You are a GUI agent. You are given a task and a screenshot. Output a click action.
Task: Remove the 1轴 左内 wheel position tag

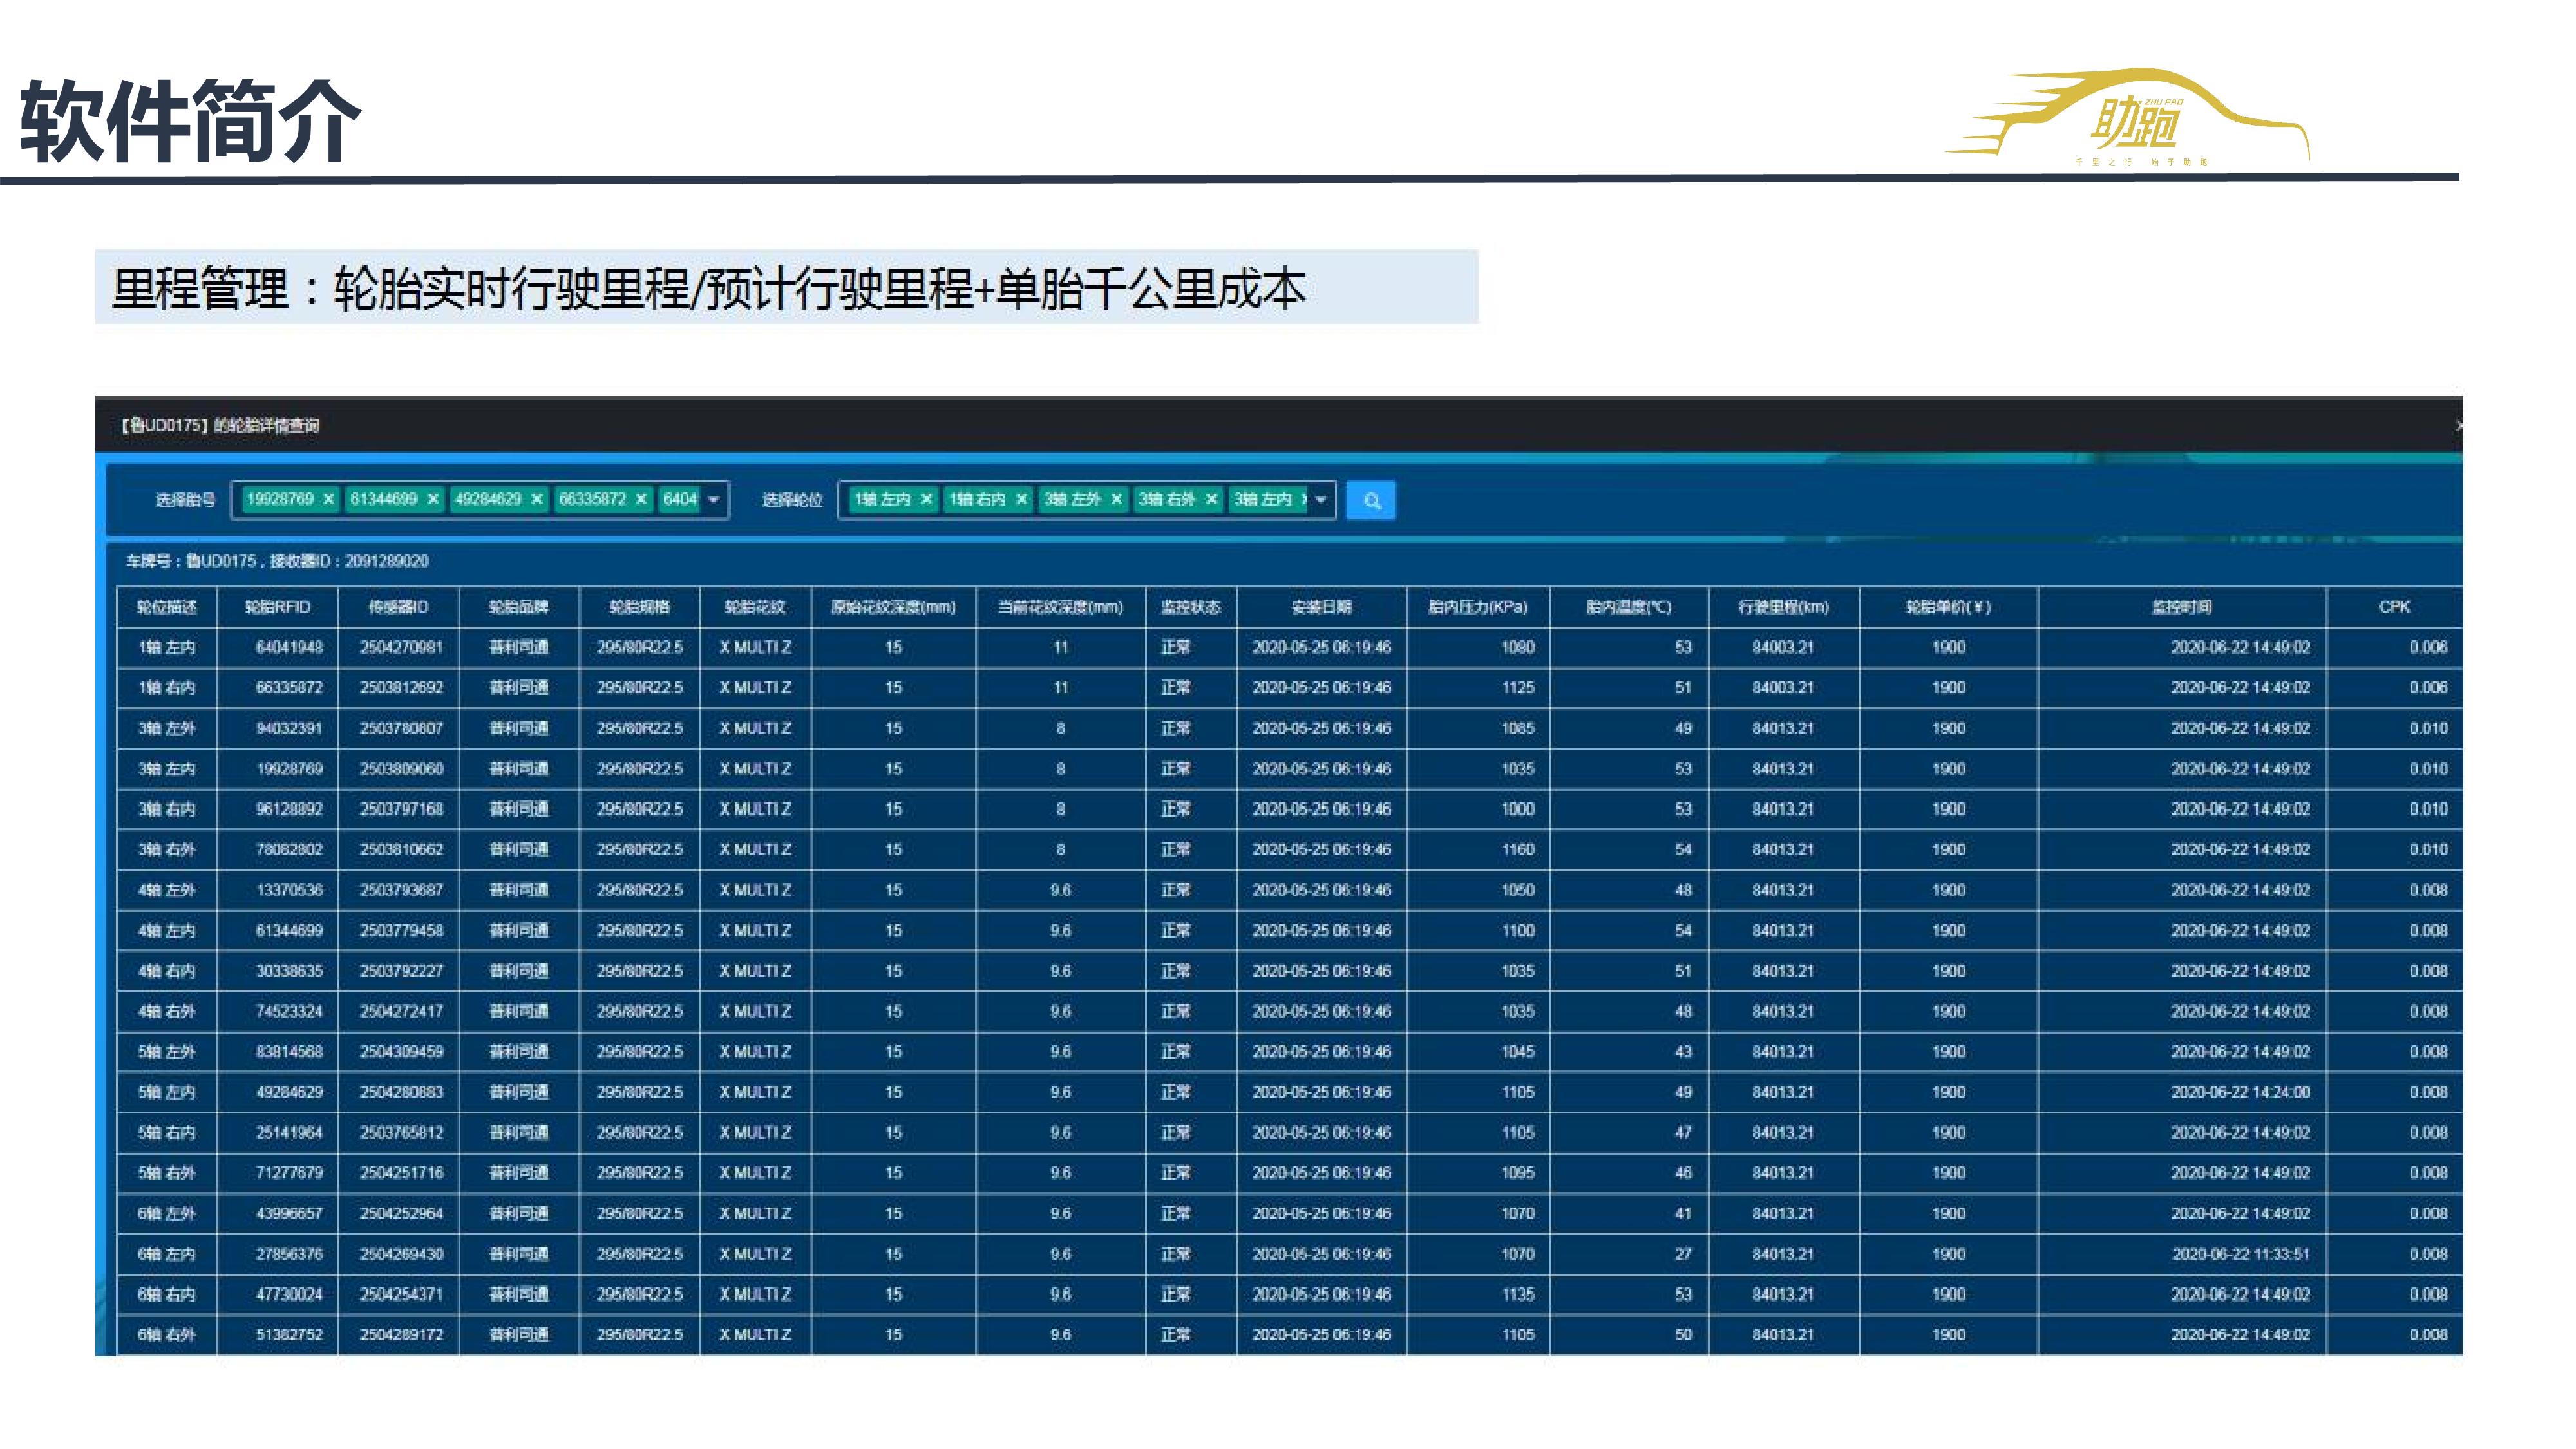pyautogui.click(x=926, y=499)
